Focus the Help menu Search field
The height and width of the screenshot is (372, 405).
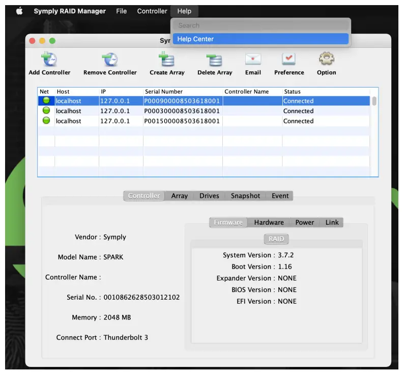pos(261,25)
